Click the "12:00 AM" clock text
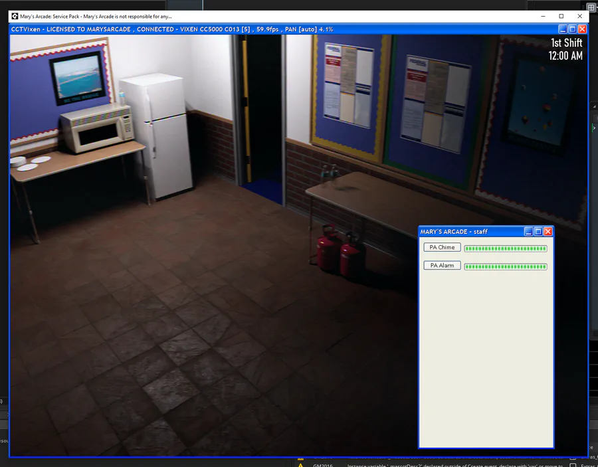The image size is (598, 467). (x=565, y=56)
